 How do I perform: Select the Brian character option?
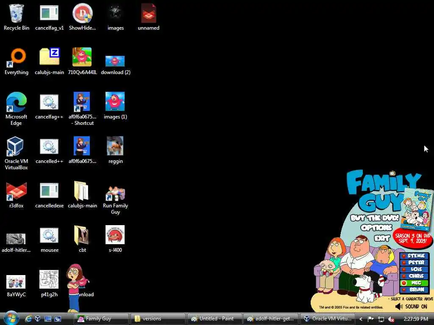pyautogui.click(x=415, y=289)
